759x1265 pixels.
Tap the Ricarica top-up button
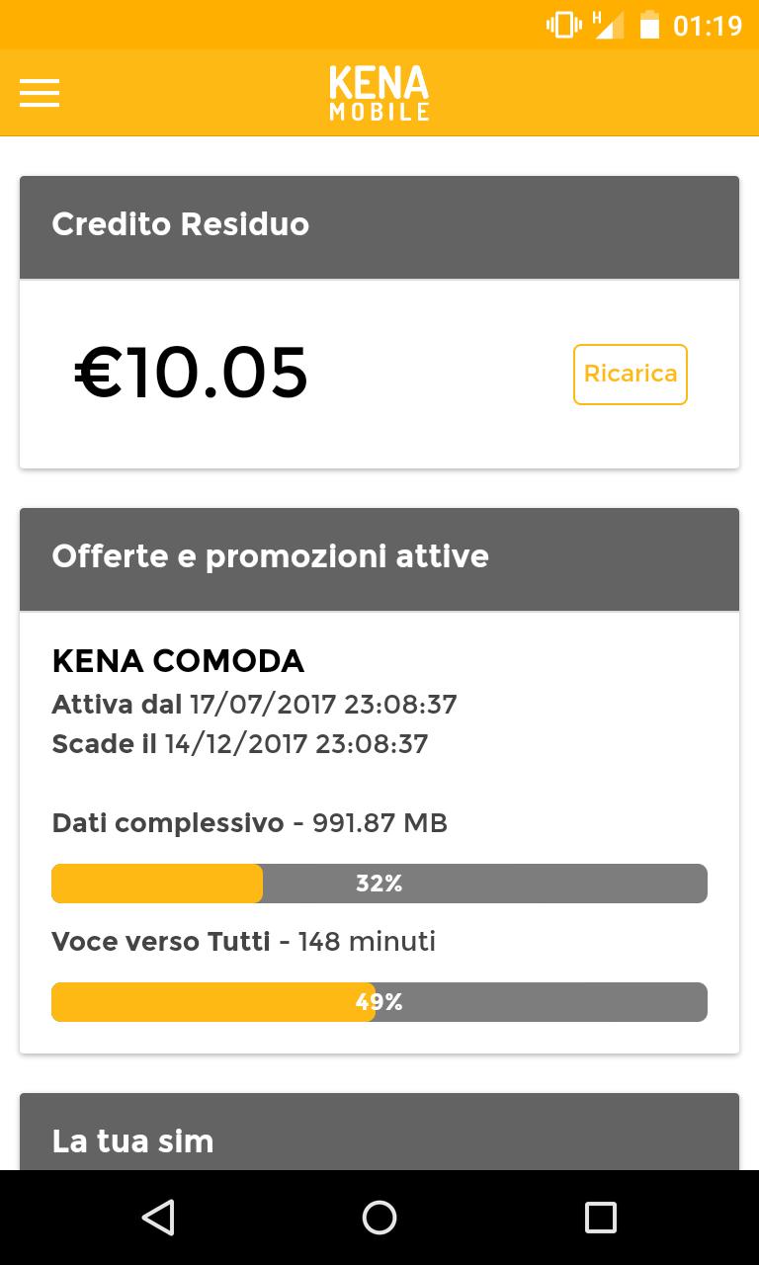tap(630, 375)
